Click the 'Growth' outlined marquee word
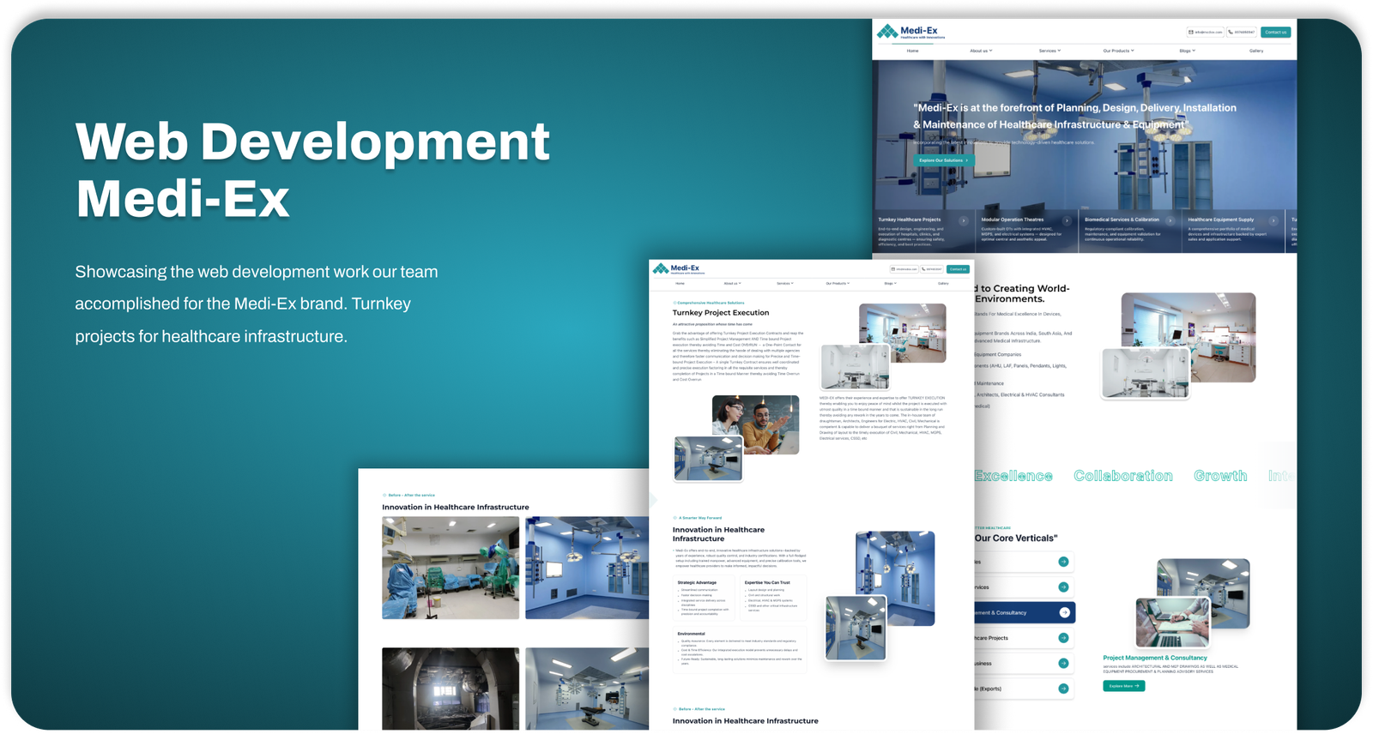1373x734 pixels. tap(1220, 476)
